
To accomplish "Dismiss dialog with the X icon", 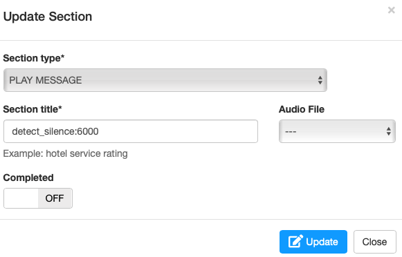I will (x=391, y=10).
